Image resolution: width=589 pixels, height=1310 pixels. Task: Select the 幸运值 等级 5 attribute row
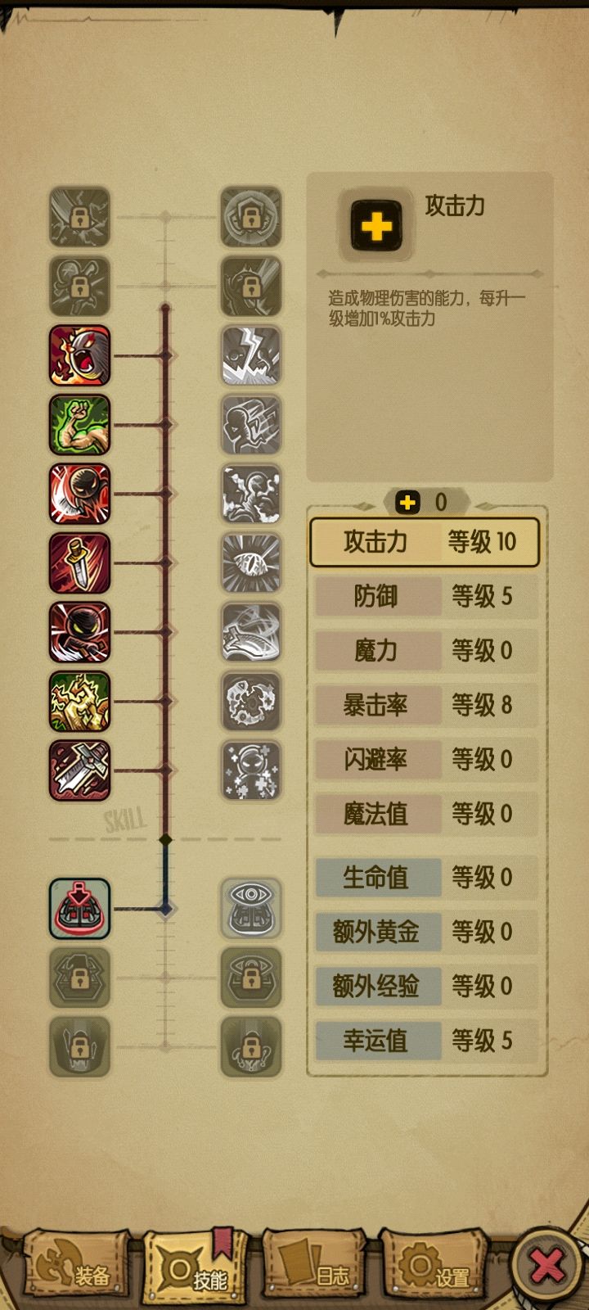(x=426, y=1041)
